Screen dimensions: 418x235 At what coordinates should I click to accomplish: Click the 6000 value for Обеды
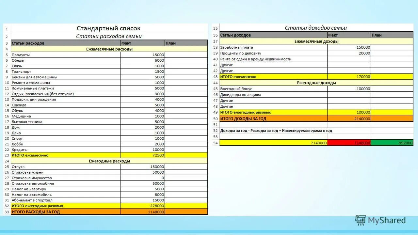point(143,60)
